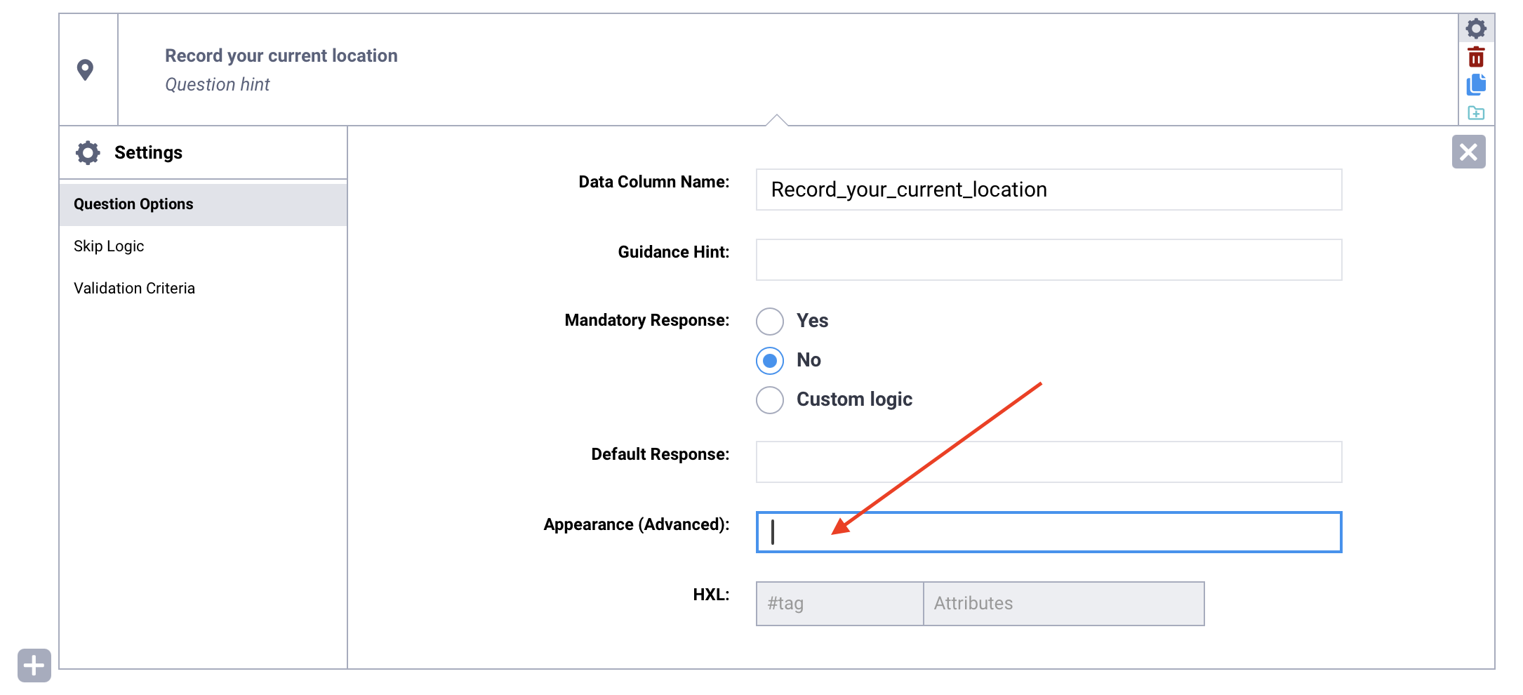1523x695 pixels.
Task: Add question to library via folder-plus icon
Action: pos(1476,112)
